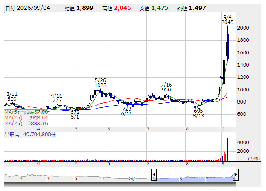The image size is (266, 191).
Task: Click the left range slider handle
Action: pyautogui.click(x=154, y=175)
